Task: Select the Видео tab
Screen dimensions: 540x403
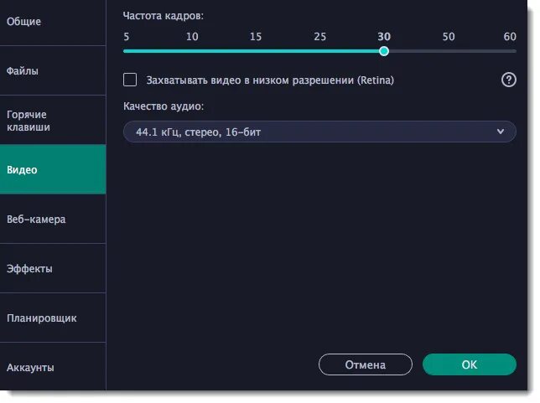Action: pos(53,169)
